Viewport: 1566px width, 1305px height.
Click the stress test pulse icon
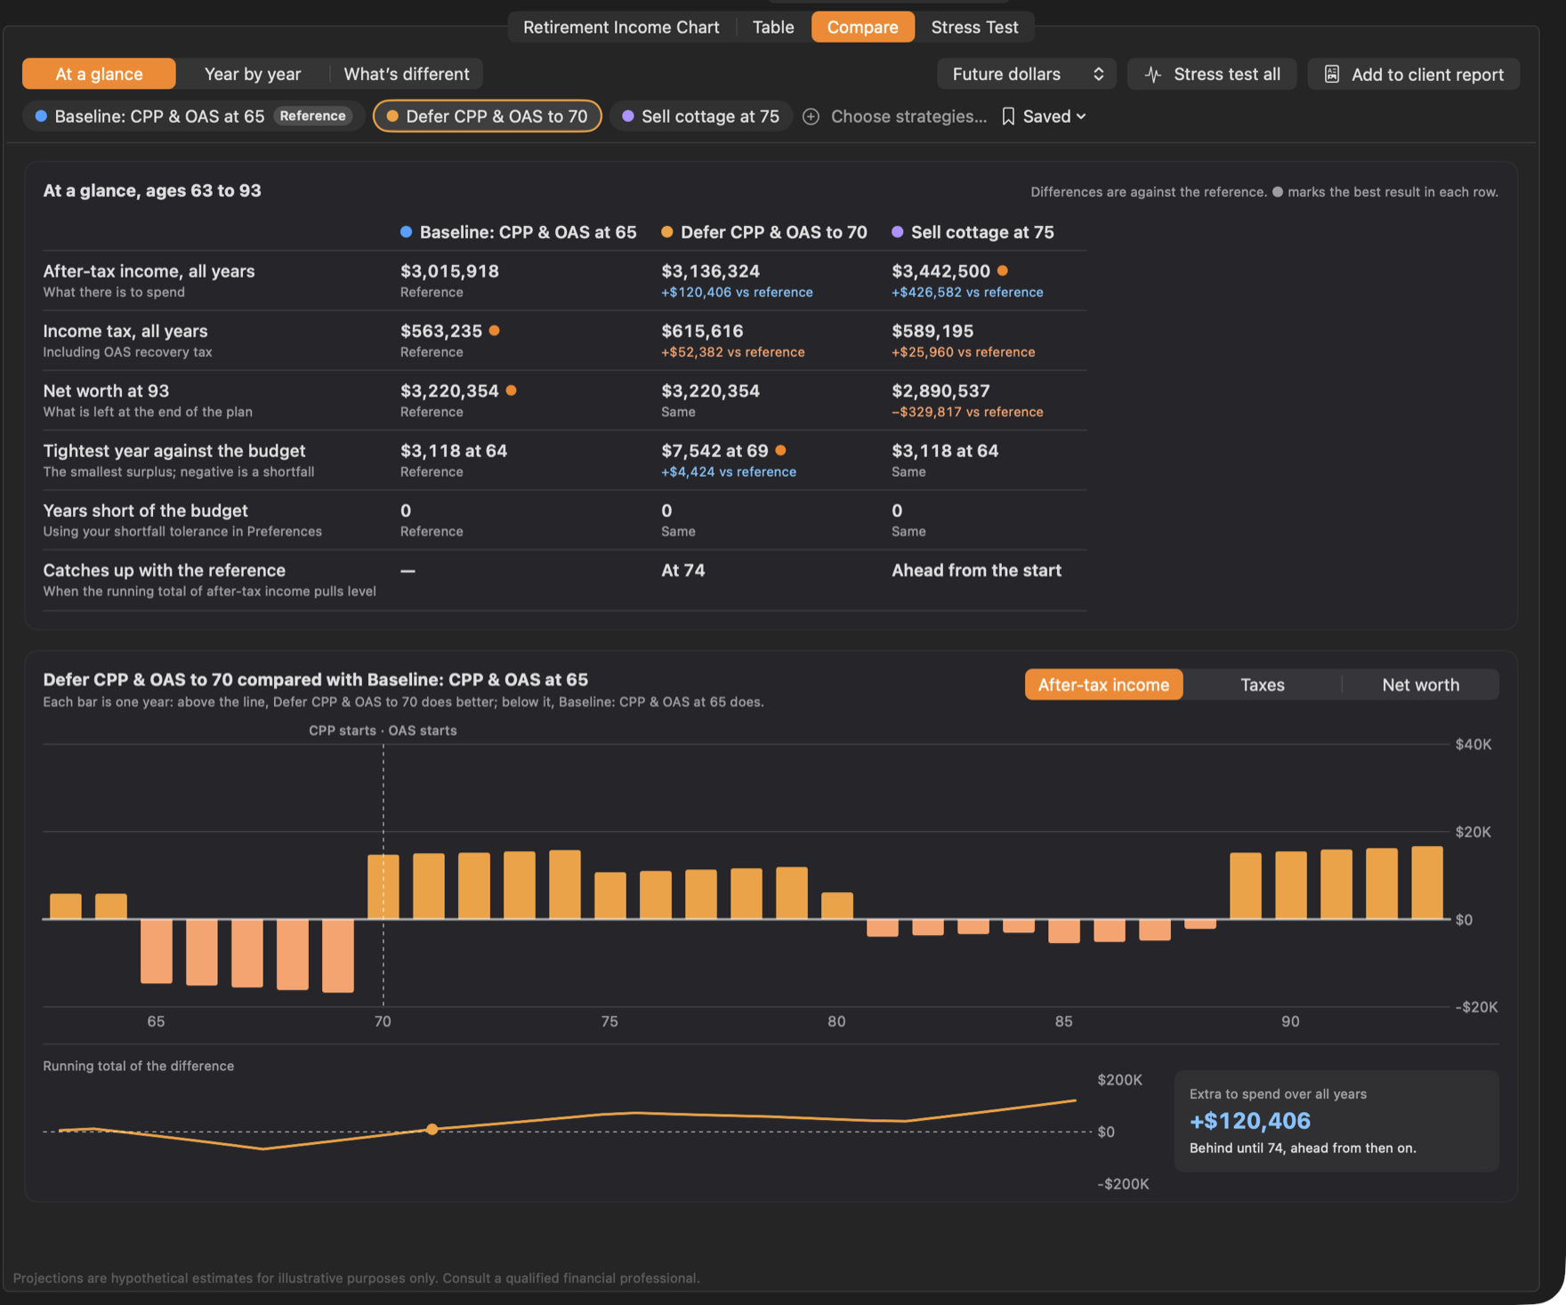coord(1153,74)
